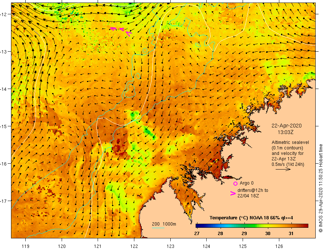Click the longitude axis label 120

pyautogui.click(x=62, y=246)
